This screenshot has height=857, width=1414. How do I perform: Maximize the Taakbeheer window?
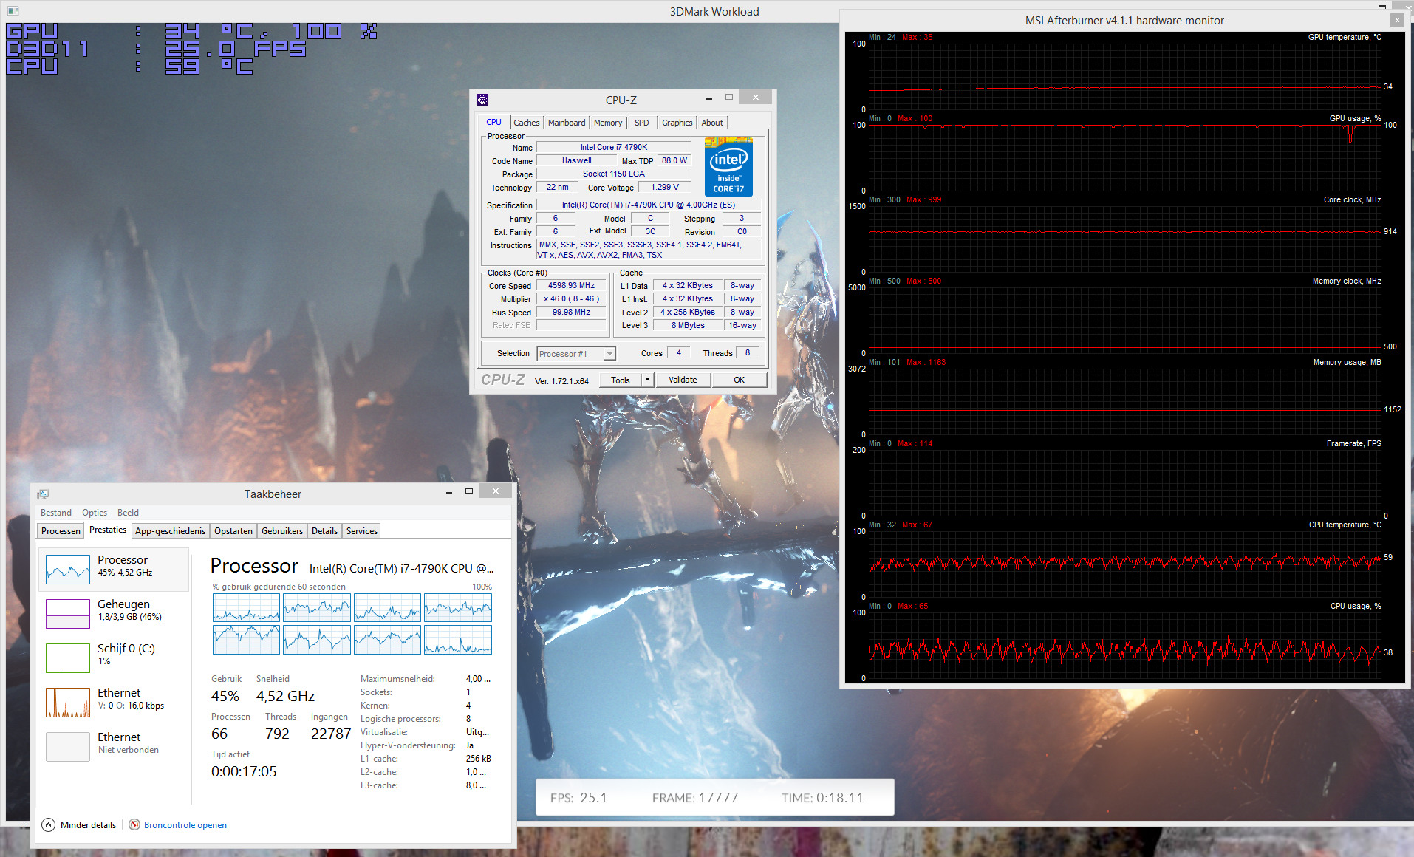tap(468, 491)
